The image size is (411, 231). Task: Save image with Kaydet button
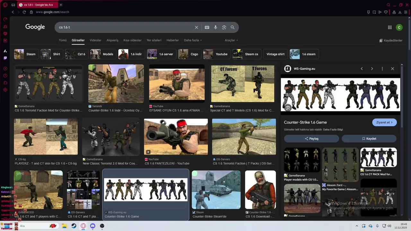(369, 139)
